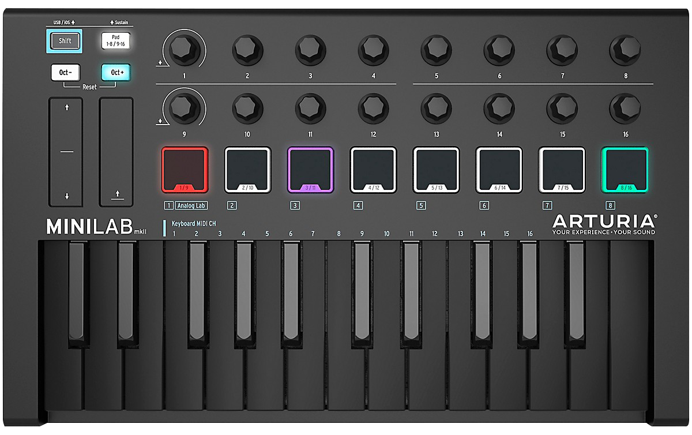Click knob 9
The image size is (692, 435).
(184, 108)
